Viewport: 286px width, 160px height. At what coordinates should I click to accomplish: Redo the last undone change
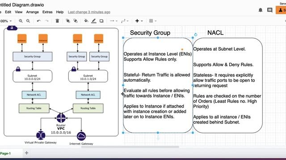coord(46,21)
